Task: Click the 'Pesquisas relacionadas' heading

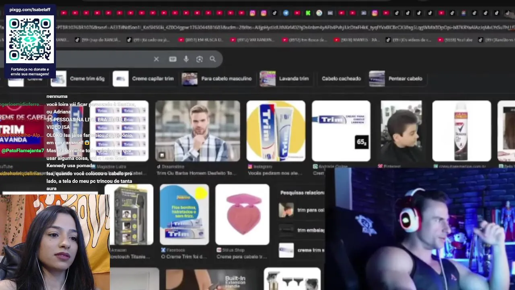Action: point(302,193)
